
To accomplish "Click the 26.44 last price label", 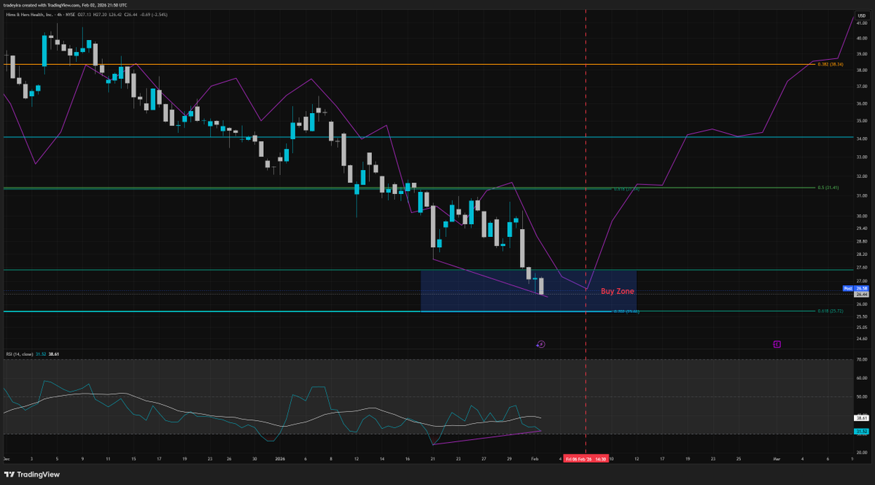I will pyautogui.click(x=861, y=295).
